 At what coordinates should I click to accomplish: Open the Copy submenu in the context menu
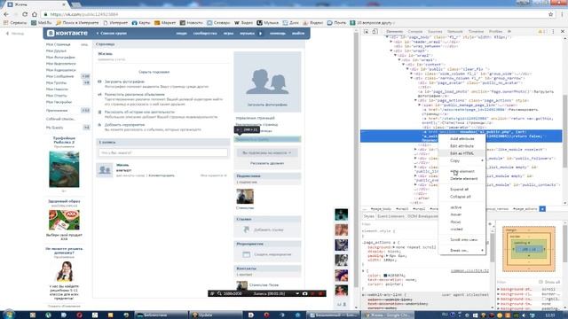point(461,160)
